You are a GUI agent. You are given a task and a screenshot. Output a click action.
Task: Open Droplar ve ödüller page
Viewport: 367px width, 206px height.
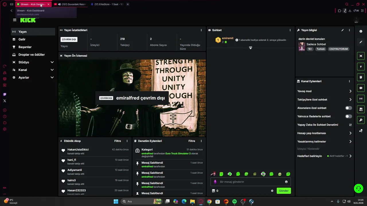pos(33,55)
